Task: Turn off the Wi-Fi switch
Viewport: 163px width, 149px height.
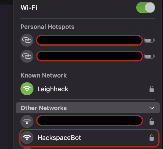Action: coord(146,8)
